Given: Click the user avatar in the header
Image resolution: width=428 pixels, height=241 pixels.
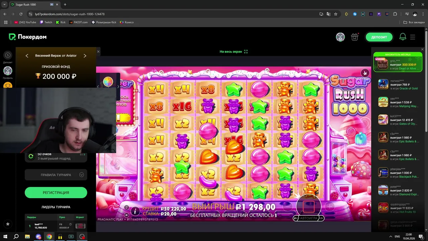Looking at the screenshot, I should pyautogui.click(x=340, y=37).
